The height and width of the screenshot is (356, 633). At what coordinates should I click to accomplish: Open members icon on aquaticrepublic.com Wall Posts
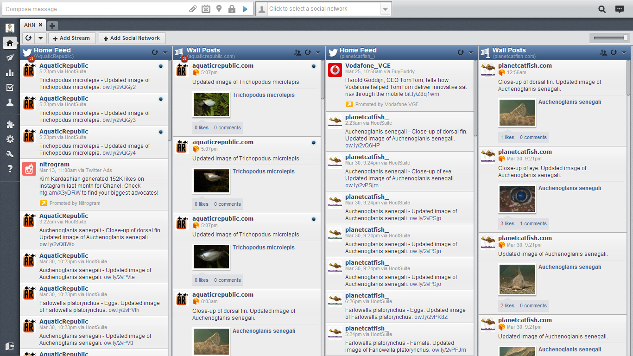coord(298,52)
